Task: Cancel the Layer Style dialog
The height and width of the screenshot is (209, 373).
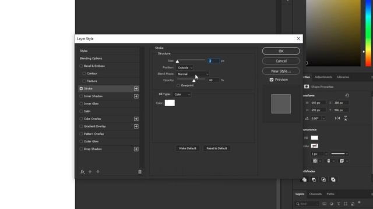Action: (281, 61)
